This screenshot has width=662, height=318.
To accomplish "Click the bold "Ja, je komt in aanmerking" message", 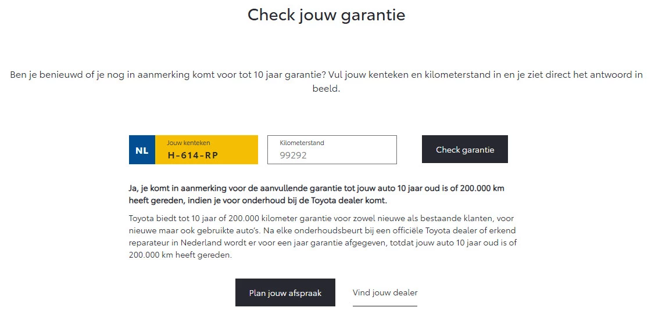I will pos(316,189).
